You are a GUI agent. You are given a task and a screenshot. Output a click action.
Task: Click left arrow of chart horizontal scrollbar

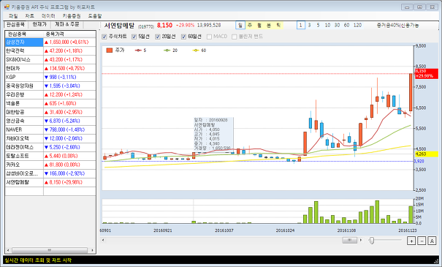tap(103, 240)
